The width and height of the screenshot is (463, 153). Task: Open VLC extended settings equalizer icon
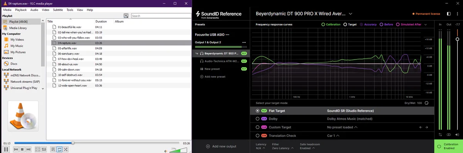tap(44, 149)
